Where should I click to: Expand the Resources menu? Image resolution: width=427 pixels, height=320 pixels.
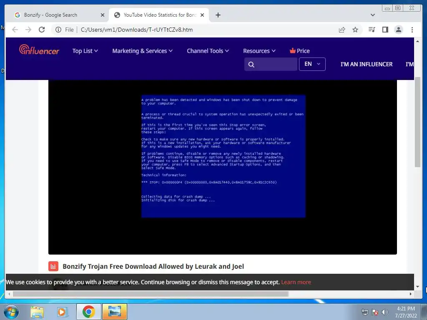259,51
